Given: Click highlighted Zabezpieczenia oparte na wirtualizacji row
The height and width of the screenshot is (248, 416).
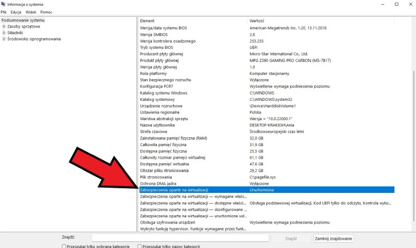Looking at the screenshot, I should (266, 190).
